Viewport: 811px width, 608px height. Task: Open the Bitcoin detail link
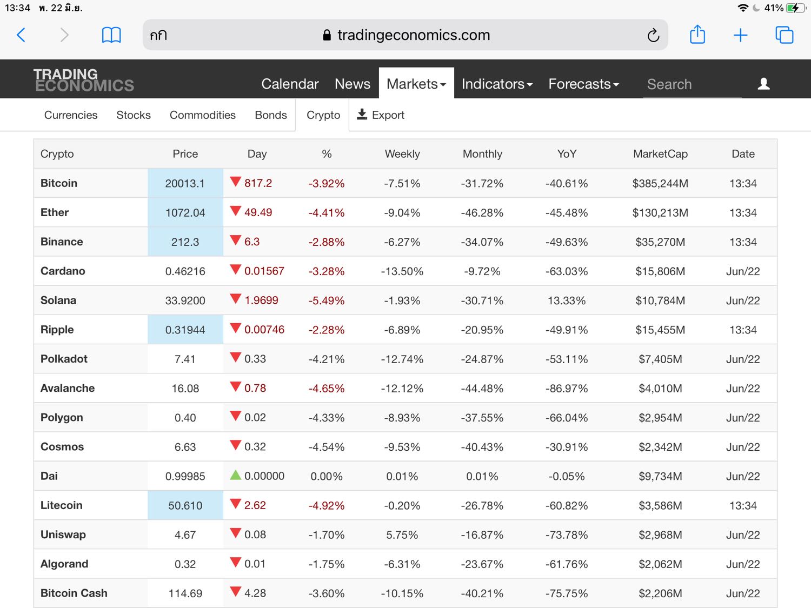click(x=59, y=183)
